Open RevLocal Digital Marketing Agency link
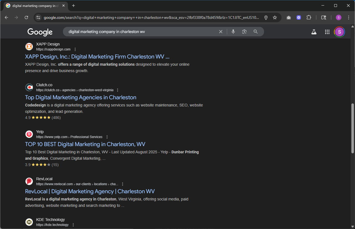This screenshot has height=229, width=355. pos(90,191)
